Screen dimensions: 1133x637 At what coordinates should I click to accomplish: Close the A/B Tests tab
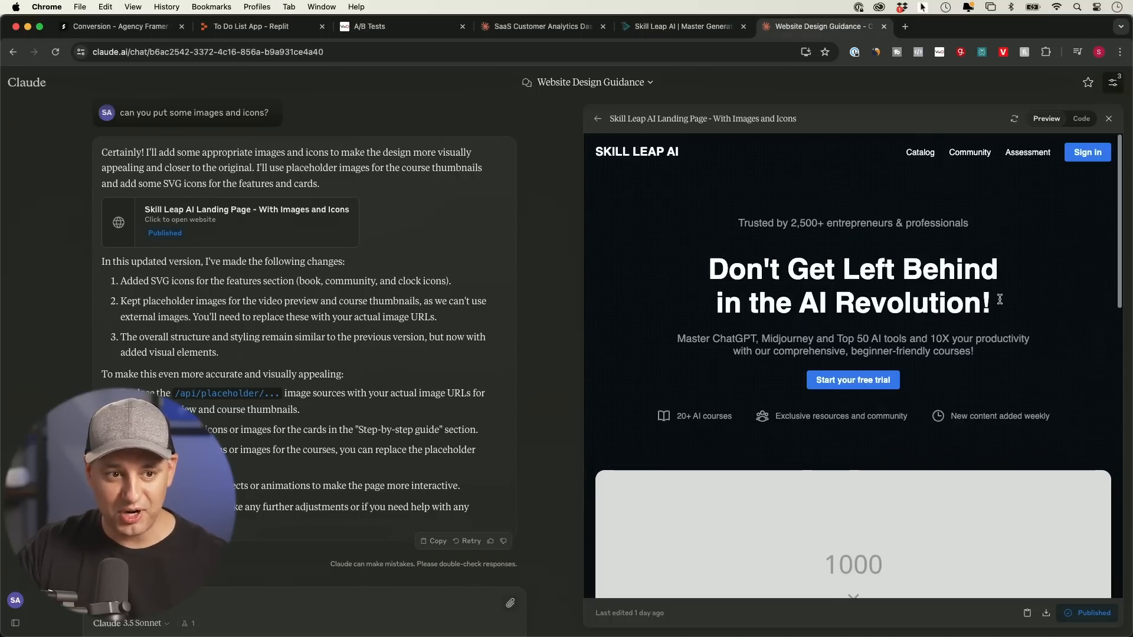coord(462,27)
